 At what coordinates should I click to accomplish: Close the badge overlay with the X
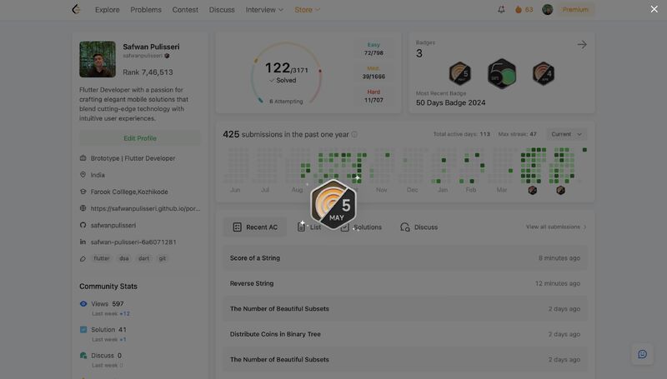tap(654, 9)
